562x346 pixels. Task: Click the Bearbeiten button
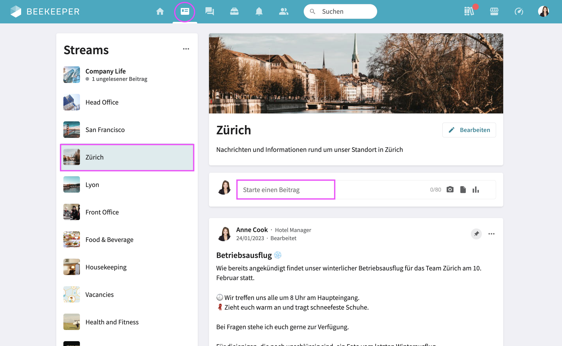pyautogui.click(x=469, y=130)
